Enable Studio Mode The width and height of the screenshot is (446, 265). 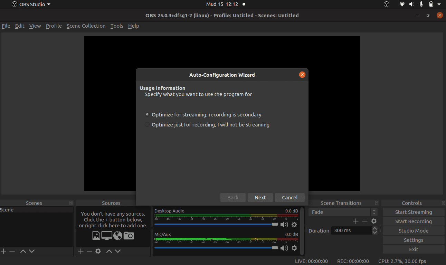[x=414, y=231]
